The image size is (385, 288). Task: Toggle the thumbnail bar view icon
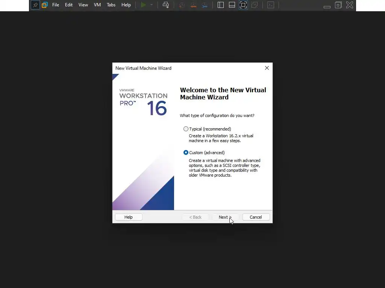pyautogui.click(x=232, y=5)
